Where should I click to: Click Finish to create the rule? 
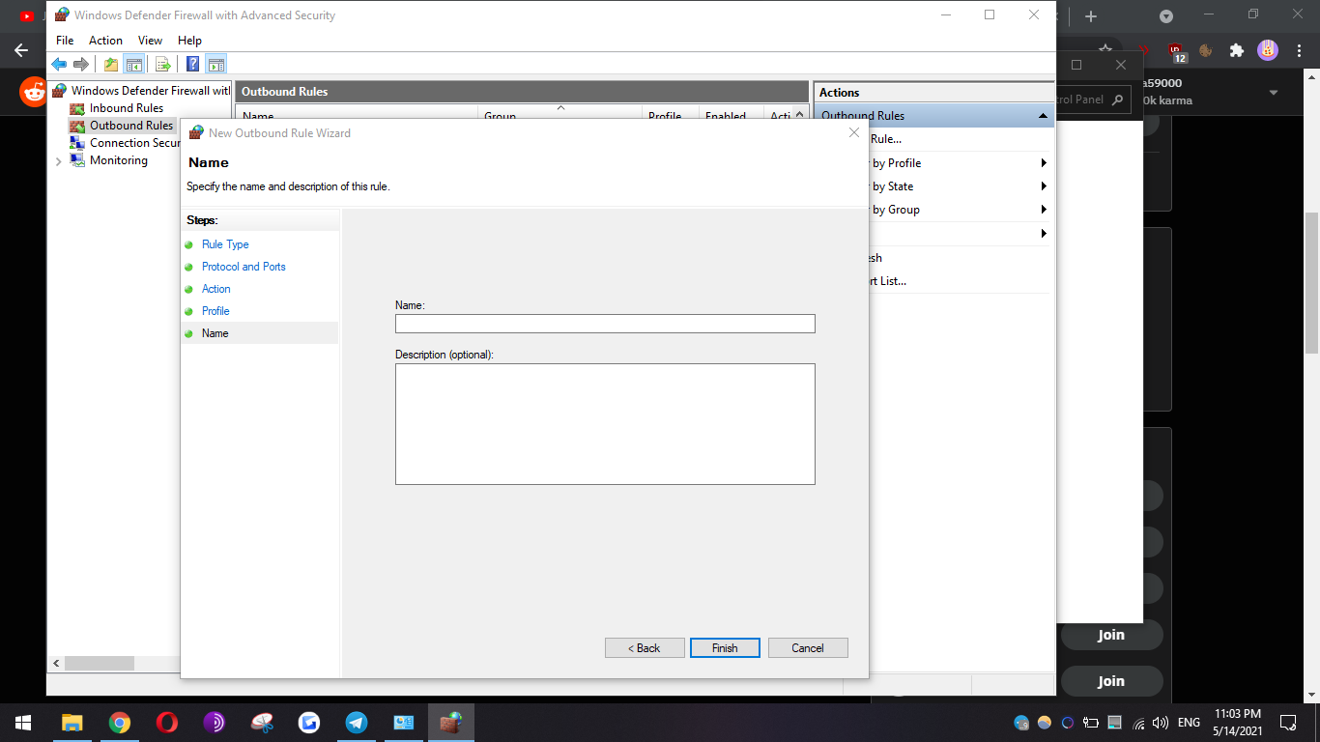point(725,647)
